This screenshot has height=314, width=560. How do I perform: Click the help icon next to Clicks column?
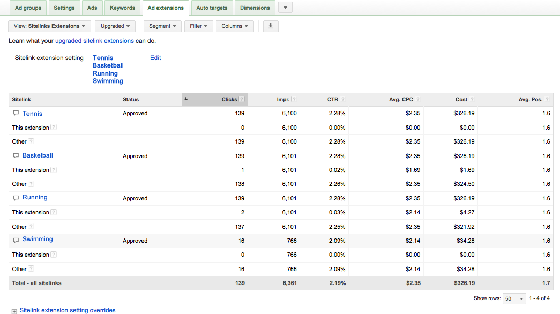point(242,99)
